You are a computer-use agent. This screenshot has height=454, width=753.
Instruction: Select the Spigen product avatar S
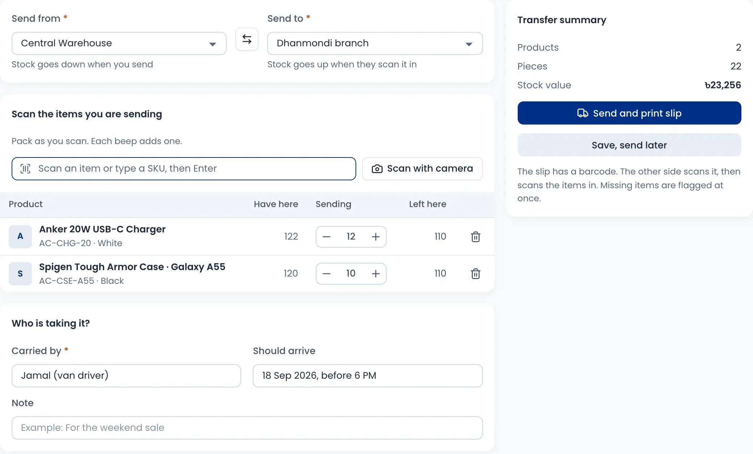[20, 274]
